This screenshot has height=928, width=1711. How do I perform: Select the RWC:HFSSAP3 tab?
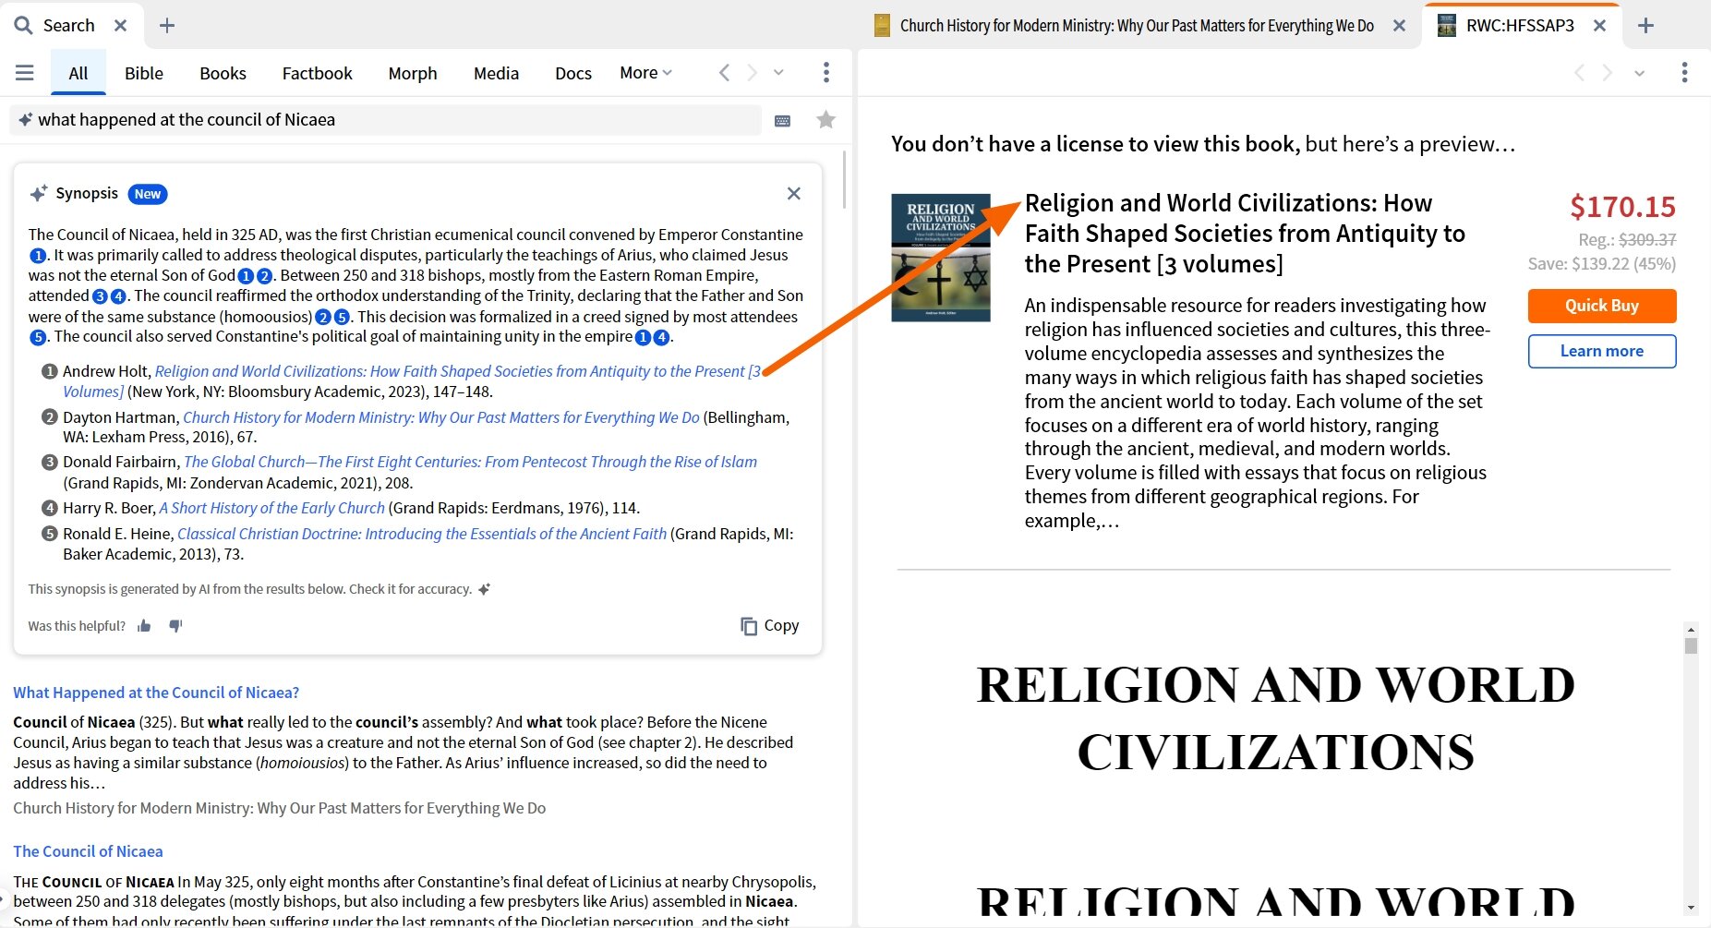(1520, 26)
